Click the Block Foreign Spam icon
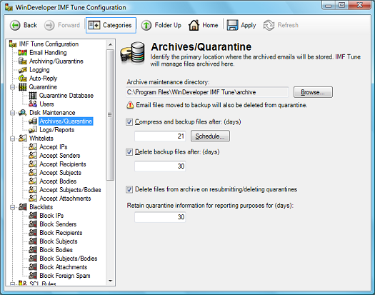 tap(33, 276)
